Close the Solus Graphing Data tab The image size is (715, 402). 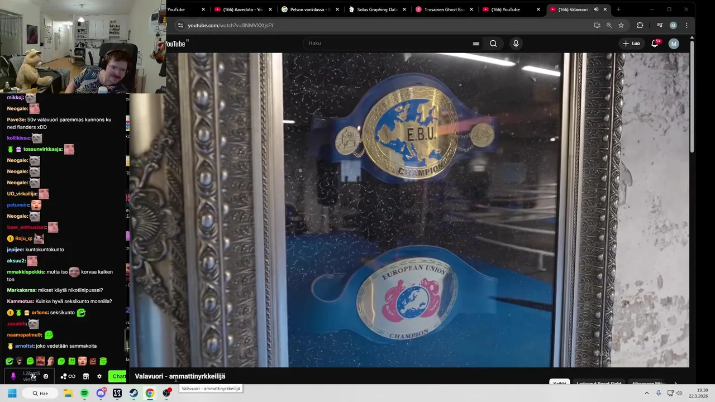404,9
